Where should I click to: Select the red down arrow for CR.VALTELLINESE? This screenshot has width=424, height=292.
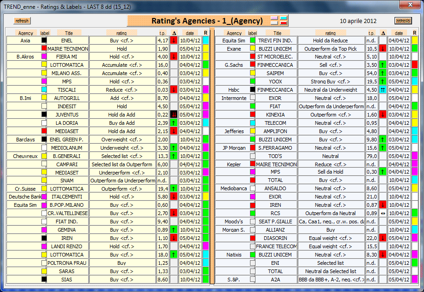[174, 213]
